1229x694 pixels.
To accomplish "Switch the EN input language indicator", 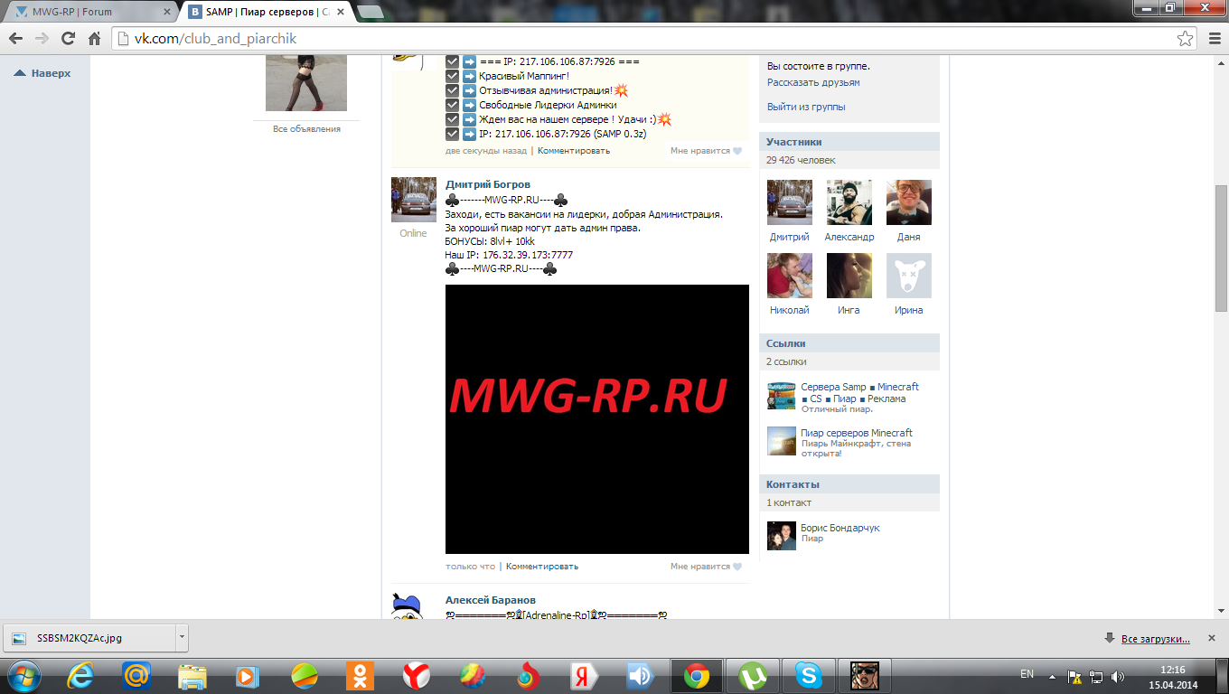I will (x=1027, y=674).
